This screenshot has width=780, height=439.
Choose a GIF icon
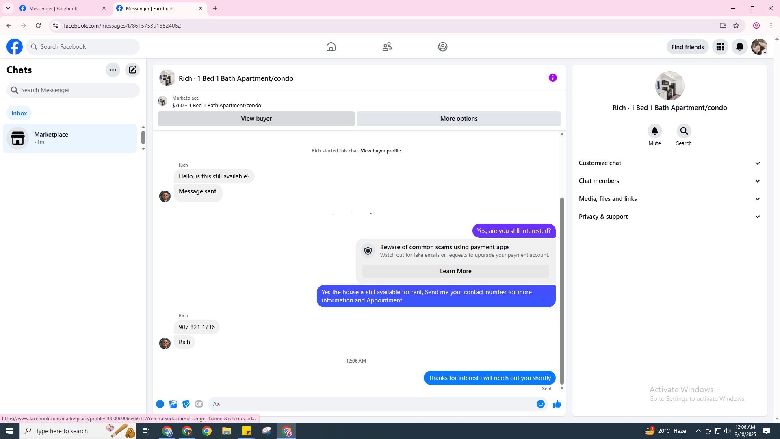click(199, 404)
